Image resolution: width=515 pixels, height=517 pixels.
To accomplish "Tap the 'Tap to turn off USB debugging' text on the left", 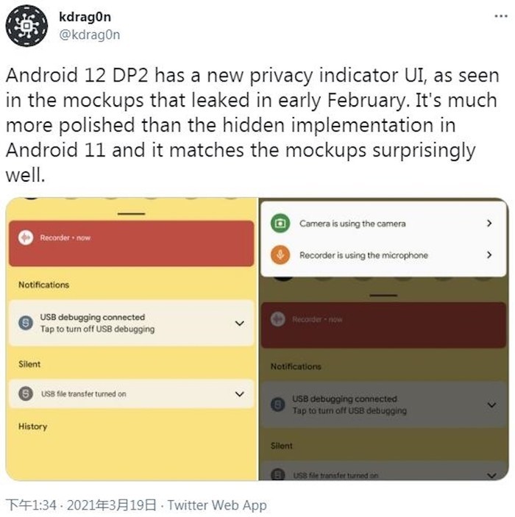I will click(97, 329).
